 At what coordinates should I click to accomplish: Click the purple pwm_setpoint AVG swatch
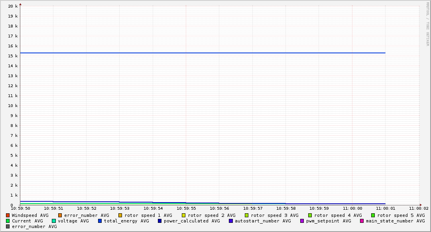[302, 221]
